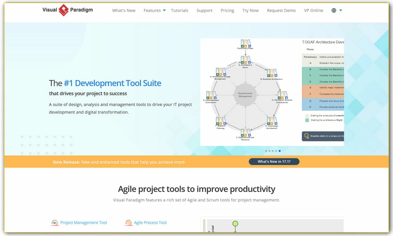Click the Visual Paradigm logo
The width and height of the screenshot is (393, 236).
67,10
